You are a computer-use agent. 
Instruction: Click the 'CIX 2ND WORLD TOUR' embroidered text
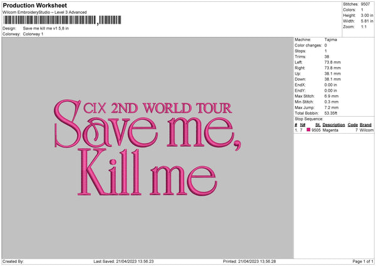157,109
